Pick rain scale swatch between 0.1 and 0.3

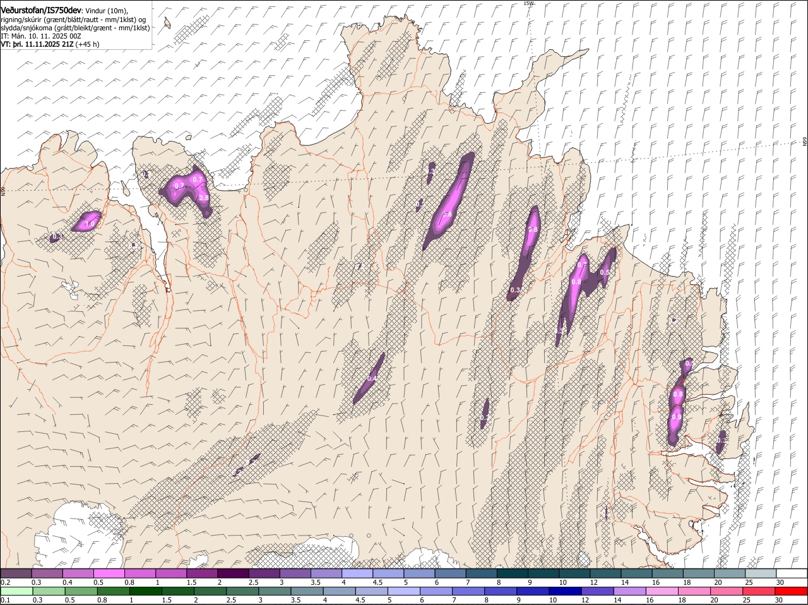[16, 591]
